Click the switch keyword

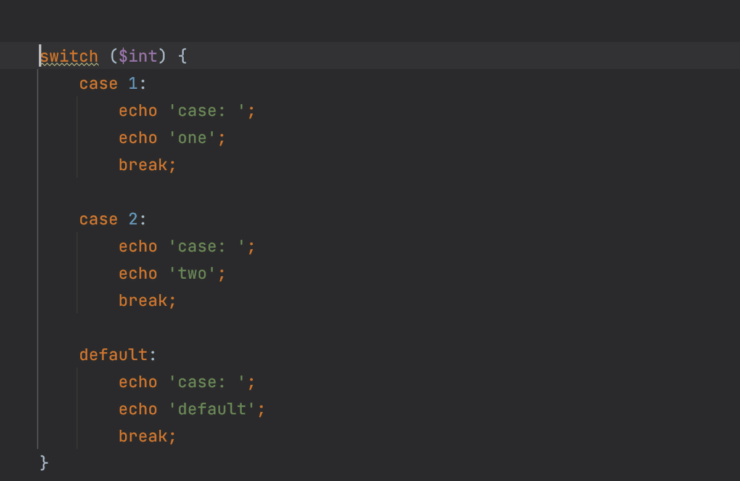(x=69, y=57)
